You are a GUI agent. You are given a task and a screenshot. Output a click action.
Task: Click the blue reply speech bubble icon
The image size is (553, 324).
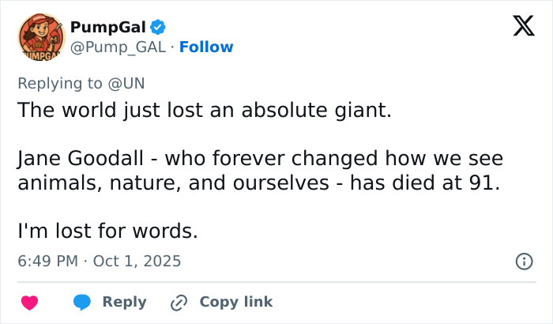(x=84, y=302)
